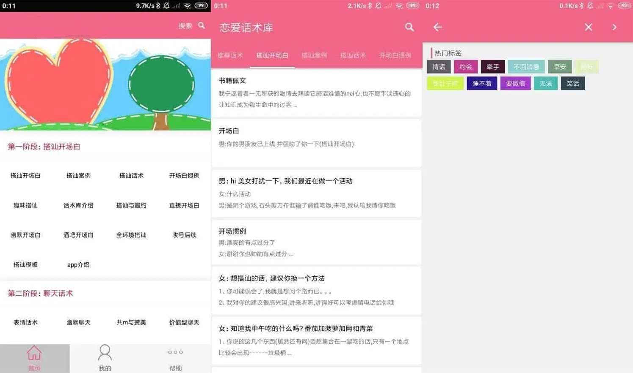Tap the forward chevron on the tags screen
The width and height of the screenshot is (633, 373).
click(x=614, y=27)
